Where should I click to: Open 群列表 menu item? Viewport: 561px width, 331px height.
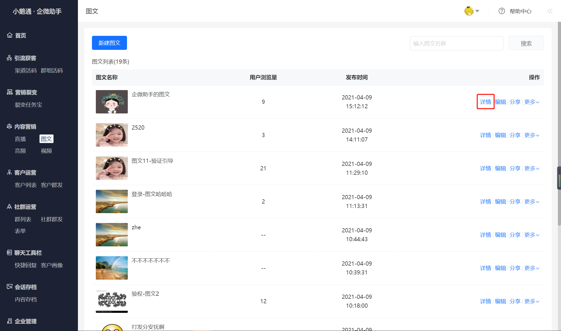[x=23, y=219]
